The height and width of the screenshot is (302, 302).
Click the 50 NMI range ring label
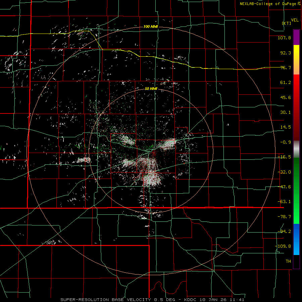pyautogui.click(x=151, y=89)
